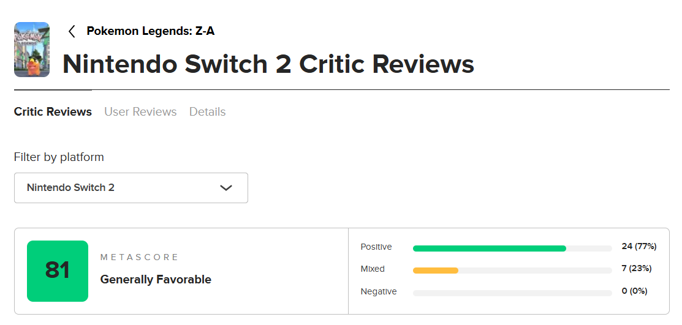Image resolution: width=682 pixels, height=325 pixels.
Task: Click the Generally Favorable label
Action: (156, 279)
